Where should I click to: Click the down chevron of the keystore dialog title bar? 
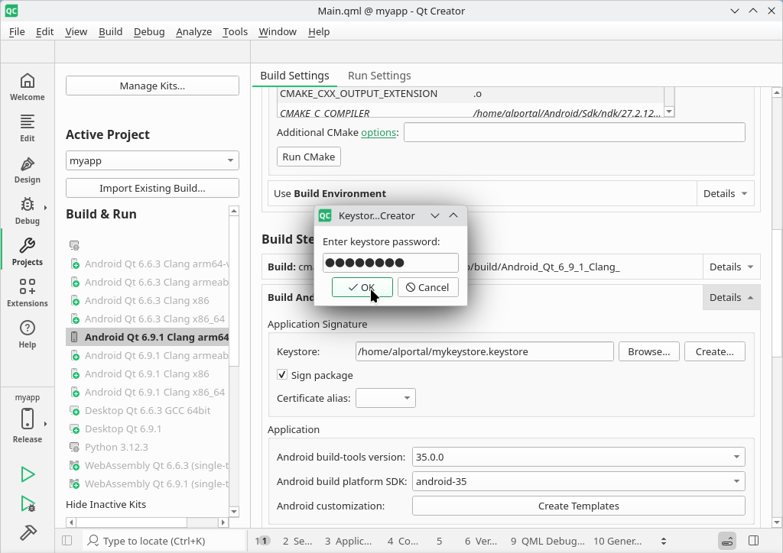435,215
